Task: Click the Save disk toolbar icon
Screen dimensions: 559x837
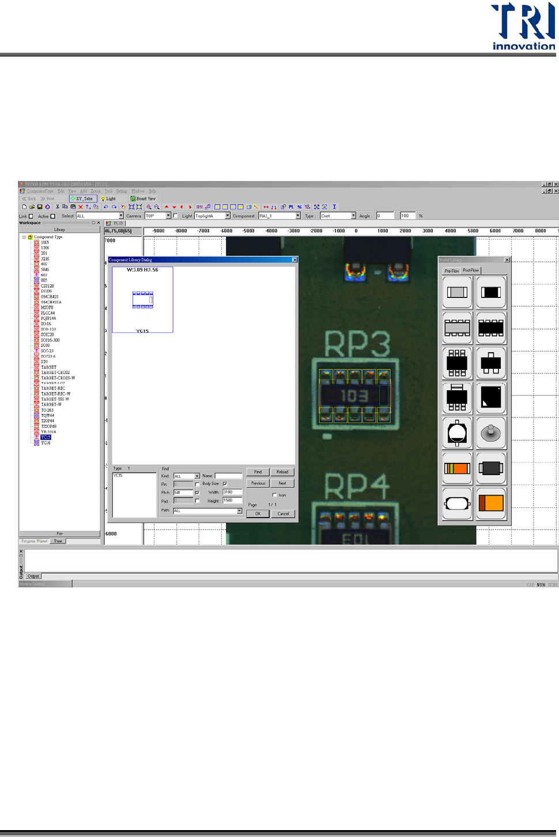Action: [x=40, y=207]
